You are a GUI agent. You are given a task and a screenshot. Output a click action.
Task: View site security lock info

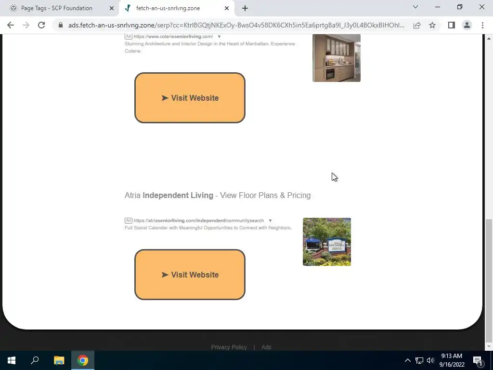(x=61, y=25)
